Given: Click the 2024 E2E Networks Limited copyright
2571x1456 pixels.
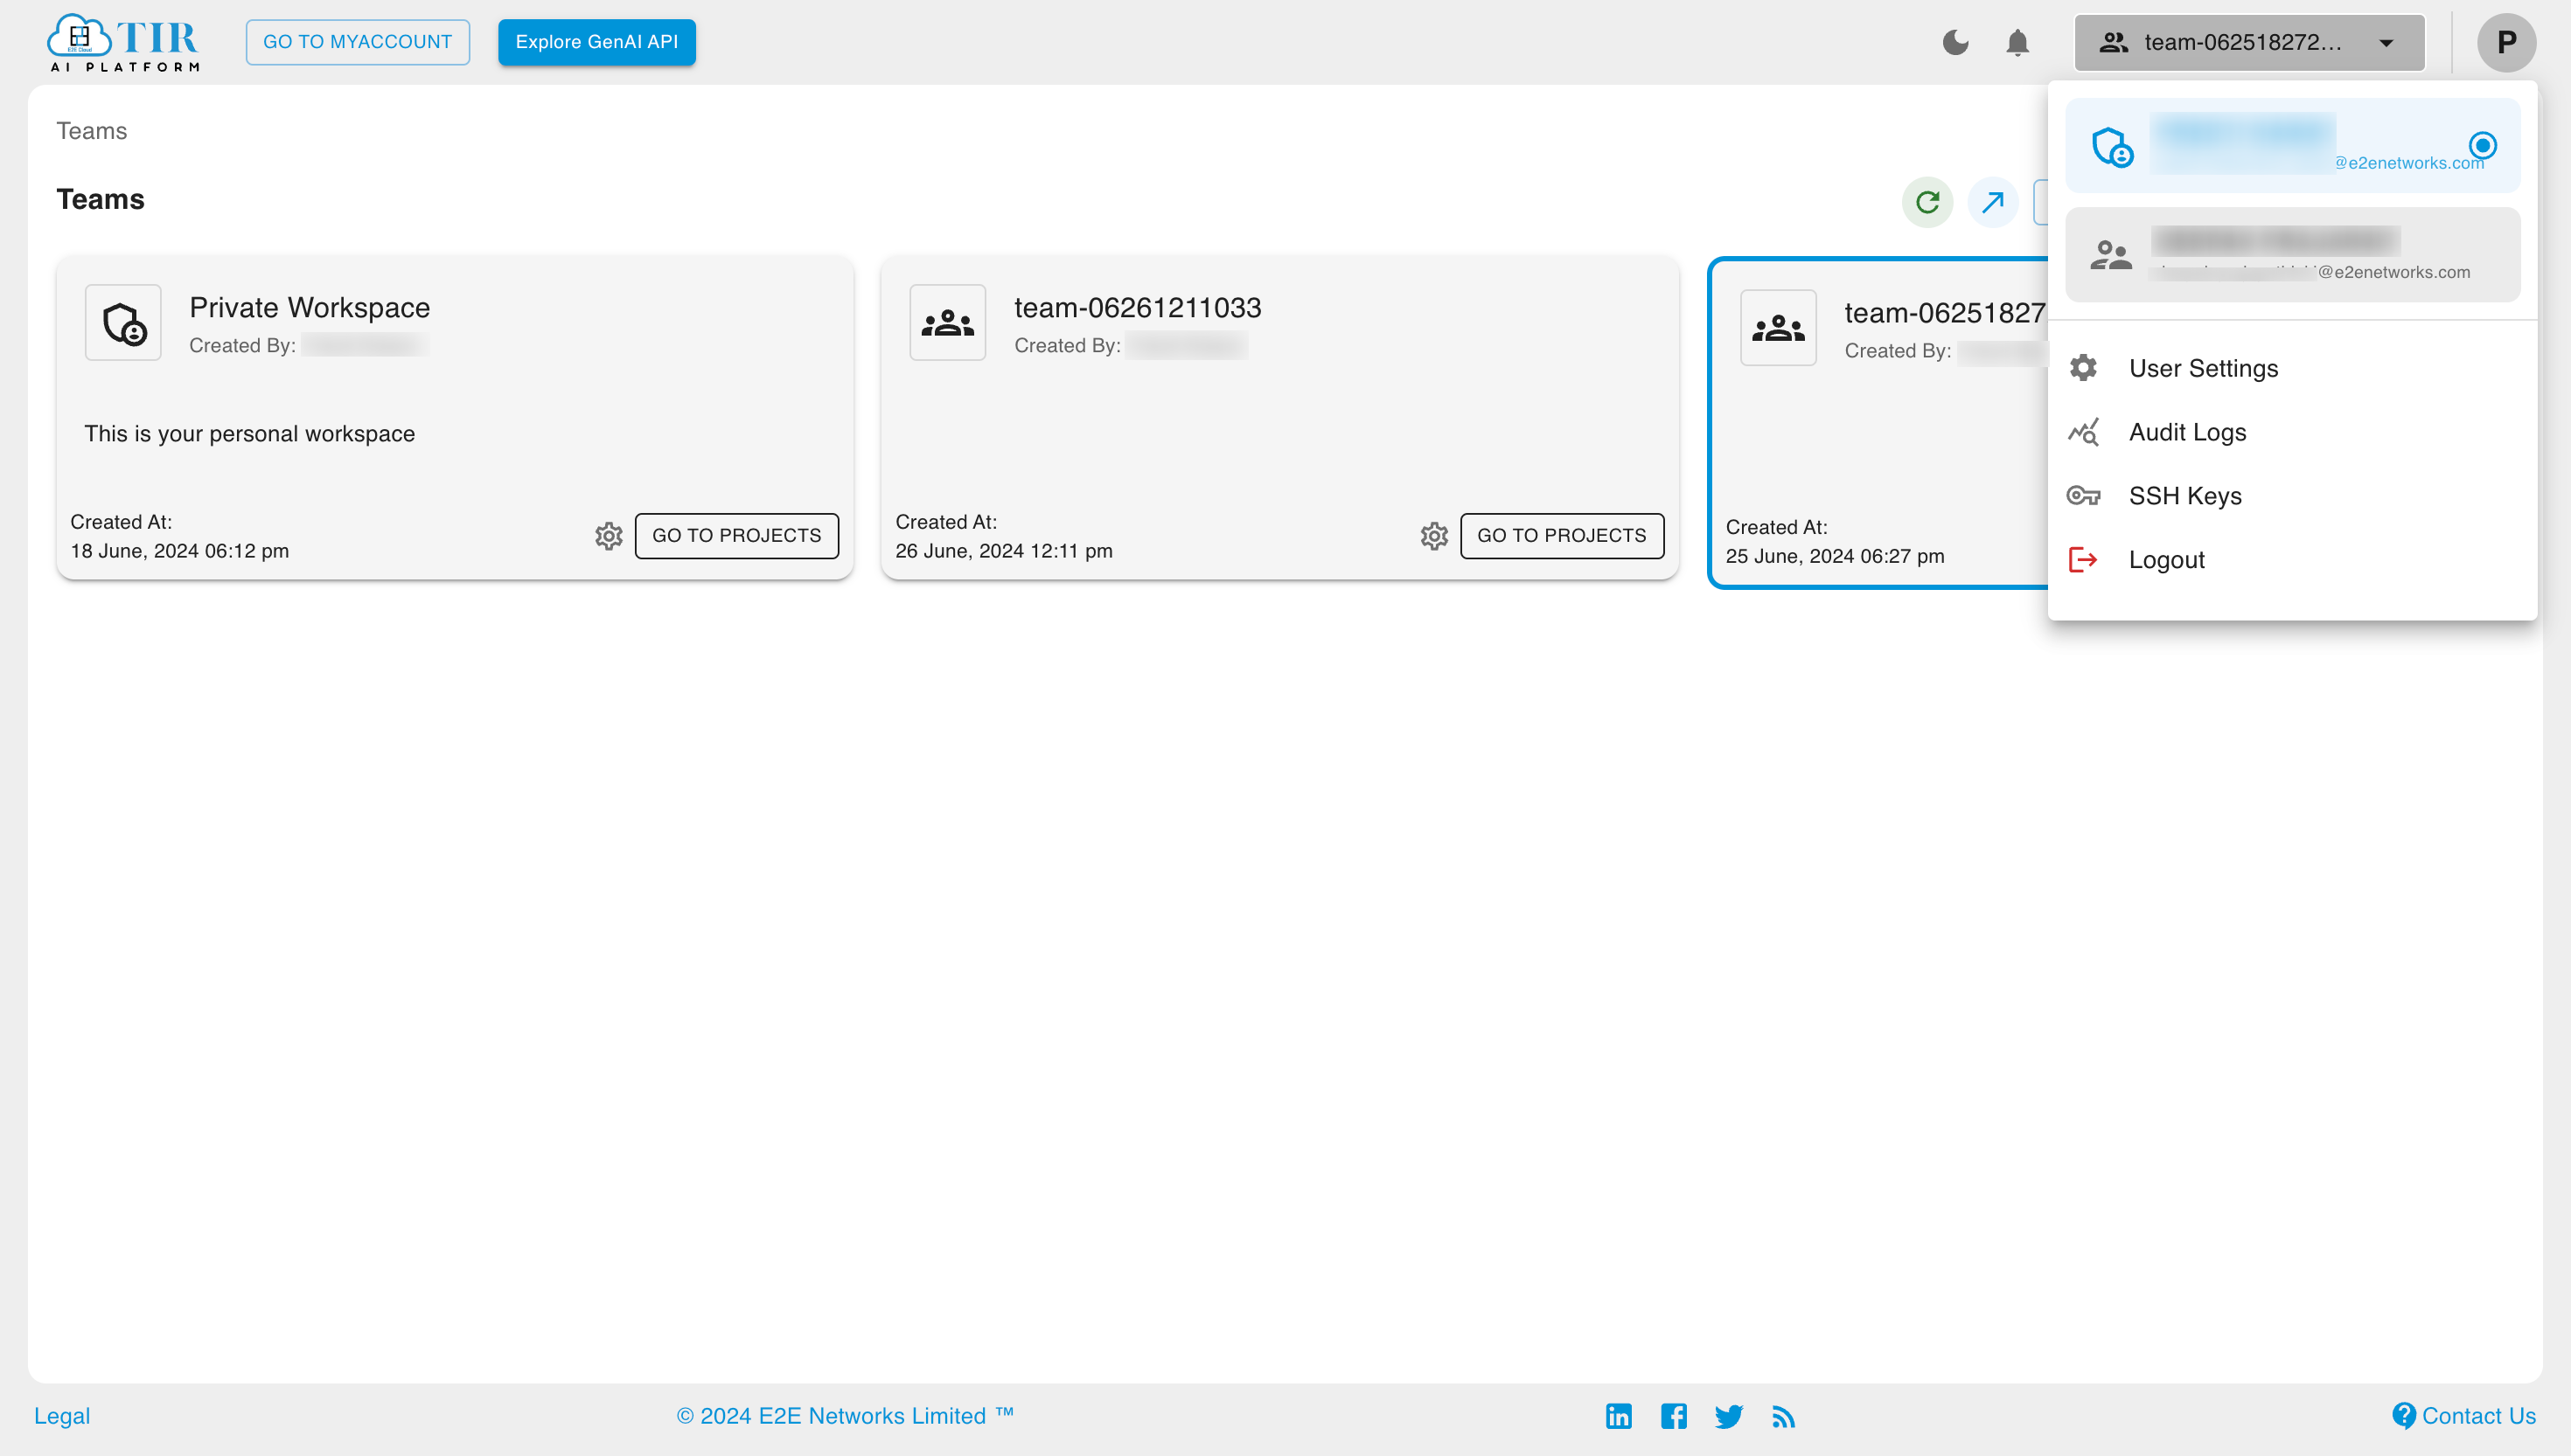Looking at the screenshot, I should pyautogui.click(x=846, y=1416).
